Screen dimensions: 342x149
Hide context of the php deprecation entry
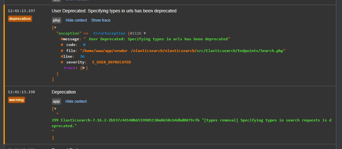click(x=76, y=20)
